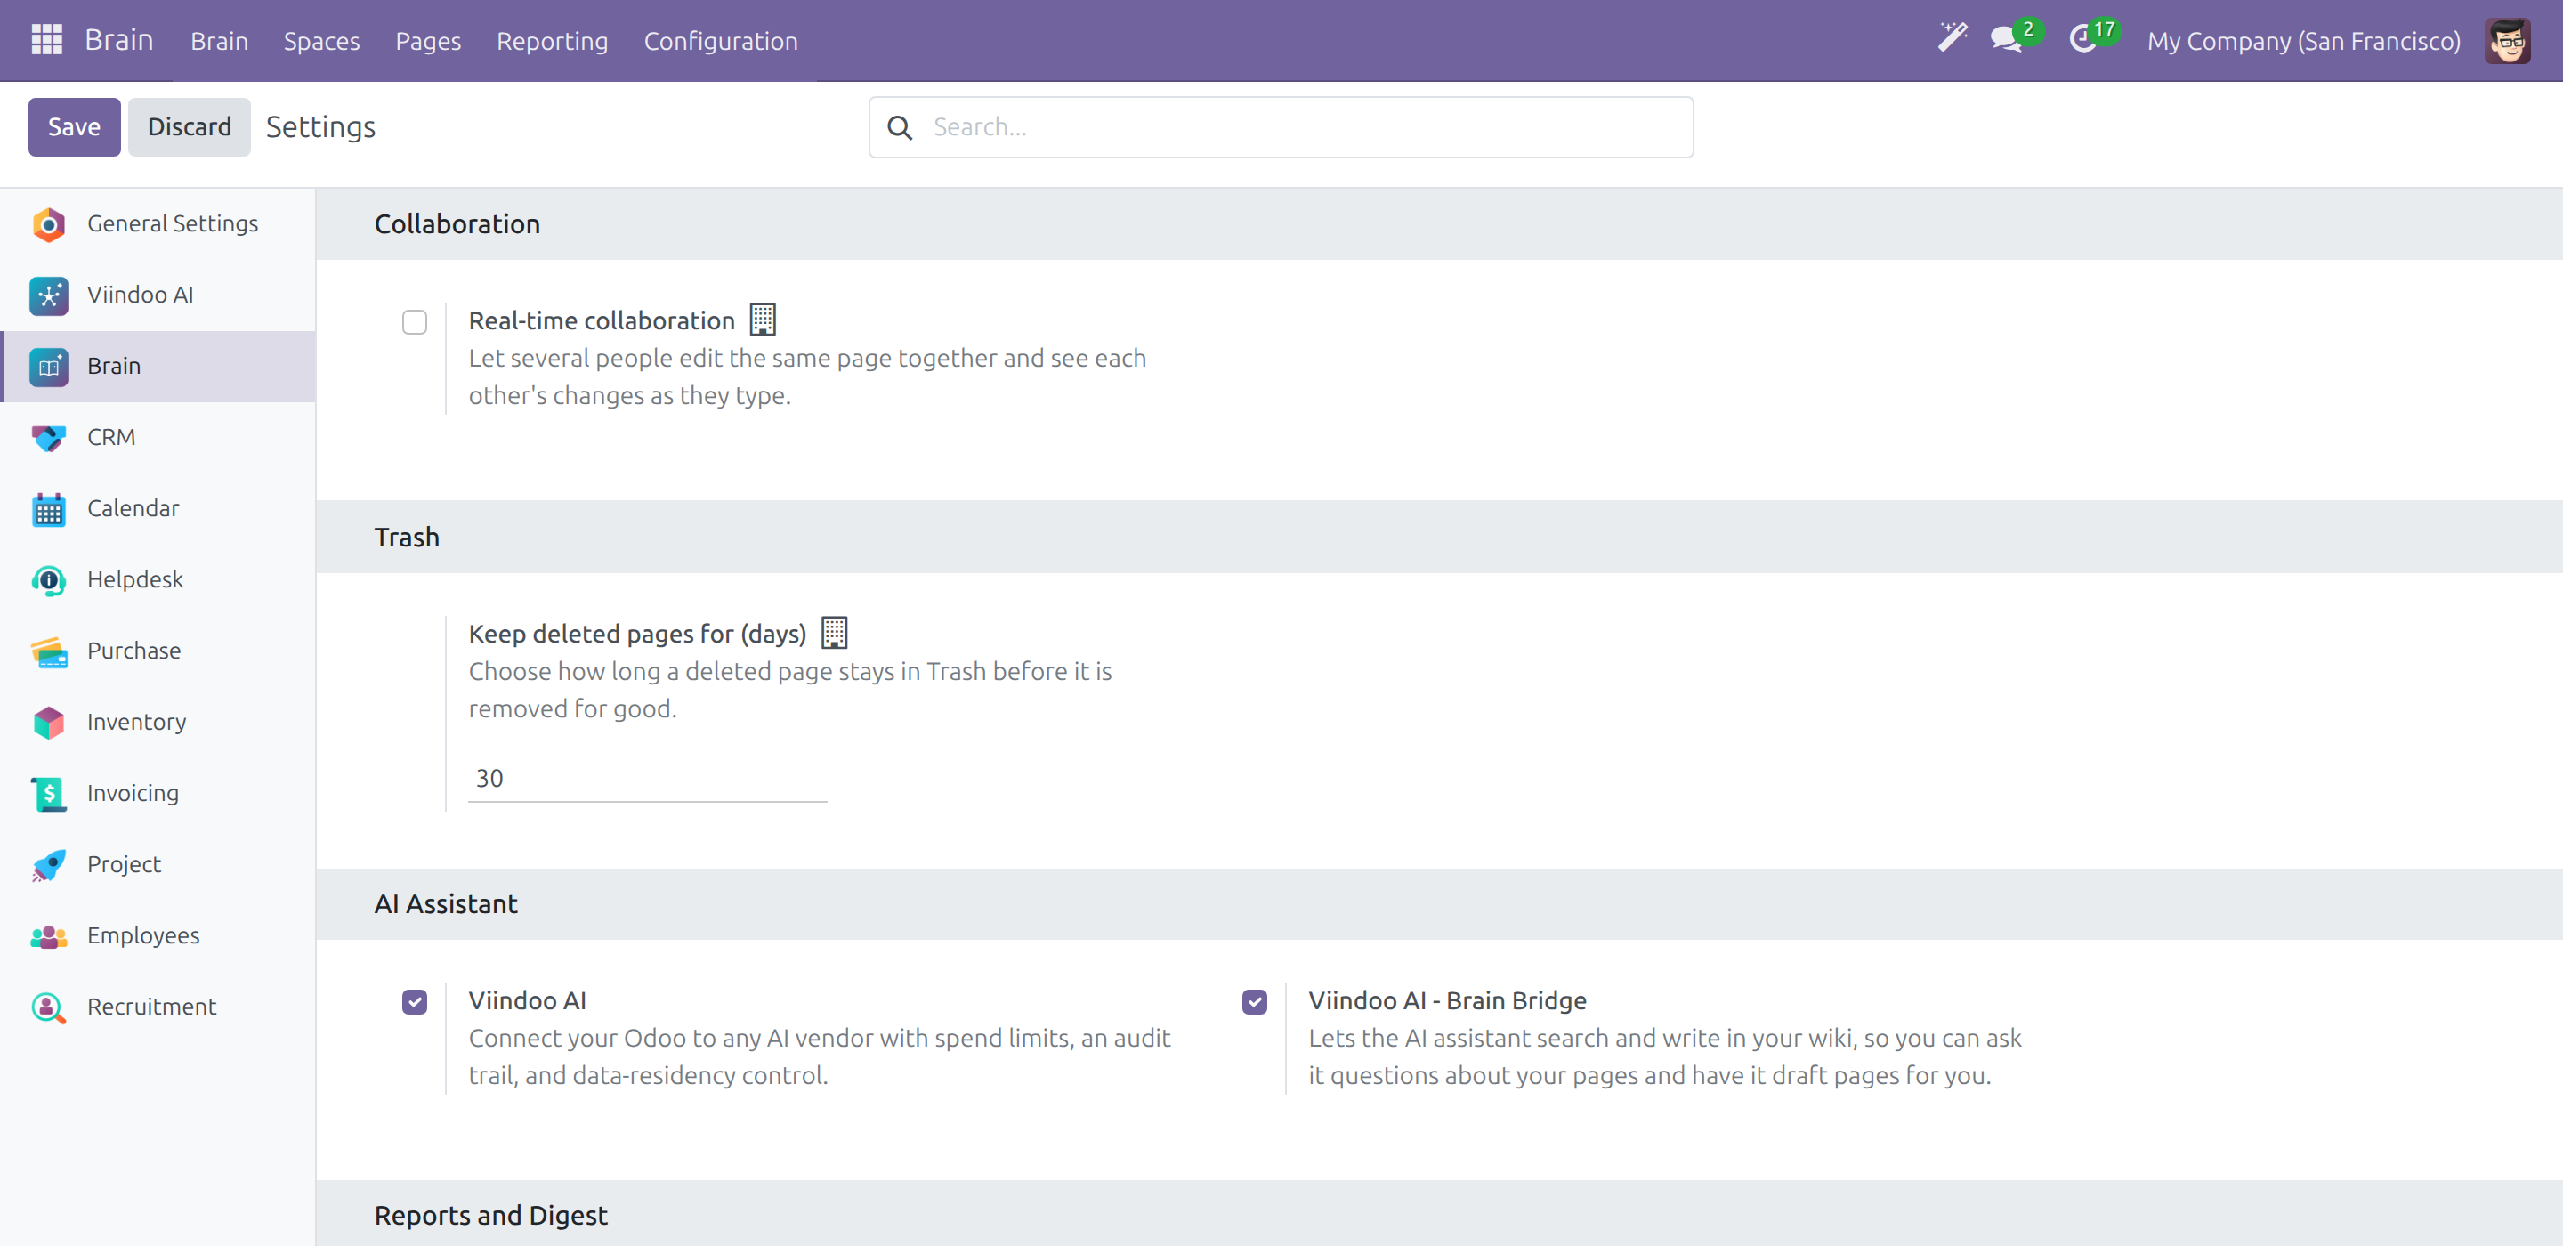2563x1246 pixels.
Task: Enable the Real-time collaboration checkbox
Action: [415, 322]
